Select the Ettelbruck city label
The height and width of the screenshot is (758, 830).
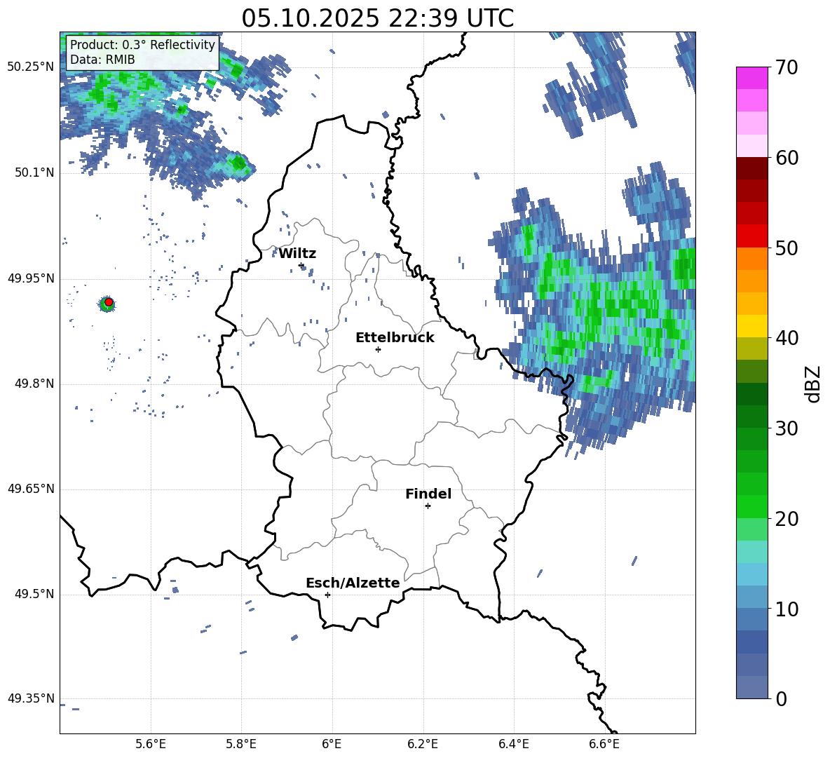(395, 338)
